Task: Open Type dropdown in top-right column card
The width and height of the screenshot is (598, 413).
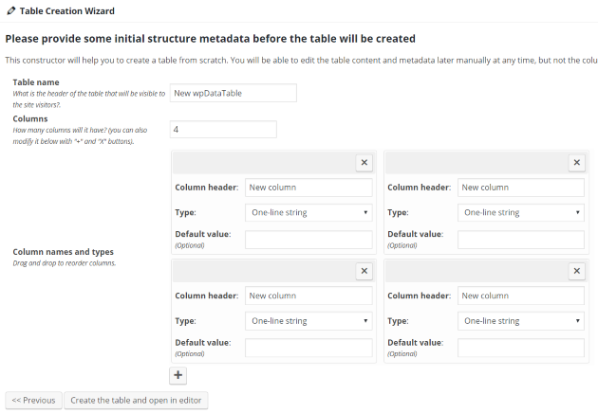Action: click(521, 212)
